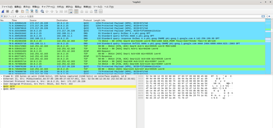Sort by the No. column header

click(x=6, y=20)
